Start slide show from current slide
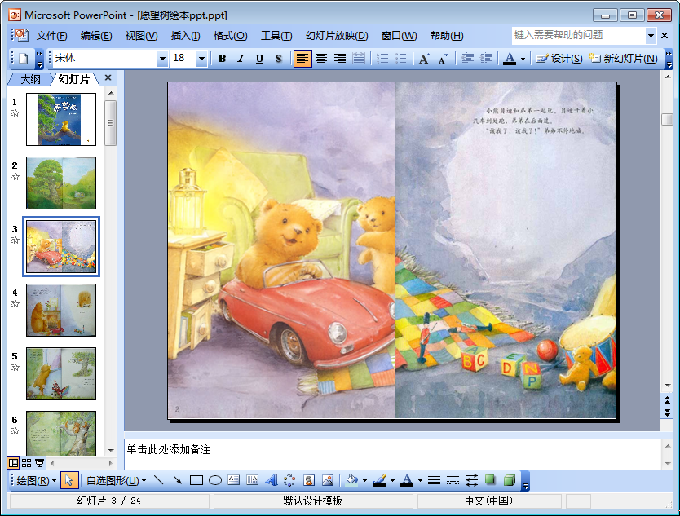The image size is (680, 516). pos(39,463)
